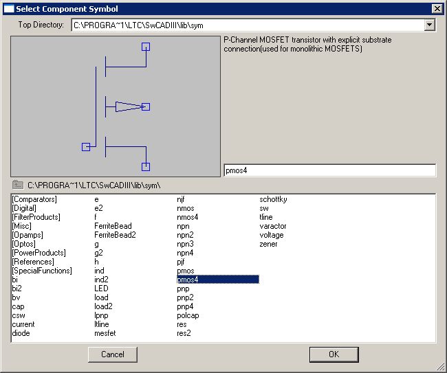The height and width of the screenshot is (373, 447).
Task: Open the Top Directory dropdown arrow
Action: click(429, 25)
